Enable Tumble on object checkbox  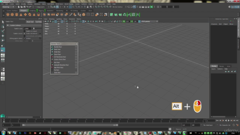[x=24, y=31]
